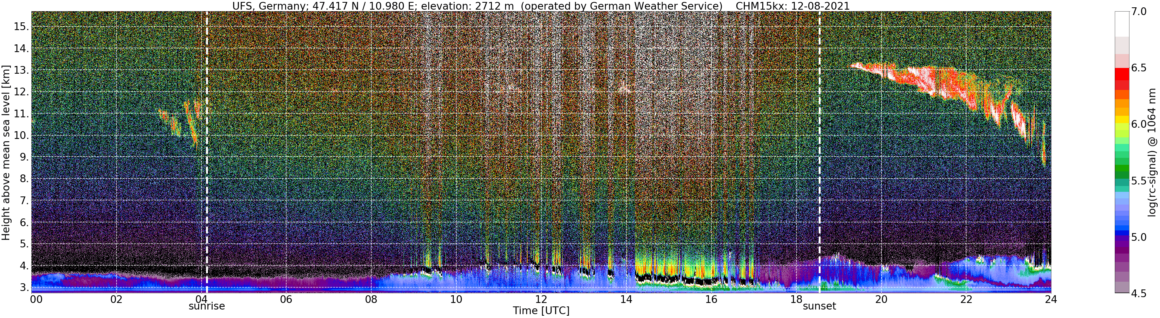Image resolution: width=1160 pixels, height=318 pixels.
Task: Click the y-axis tick label '11.'
Action: point(21,114)
